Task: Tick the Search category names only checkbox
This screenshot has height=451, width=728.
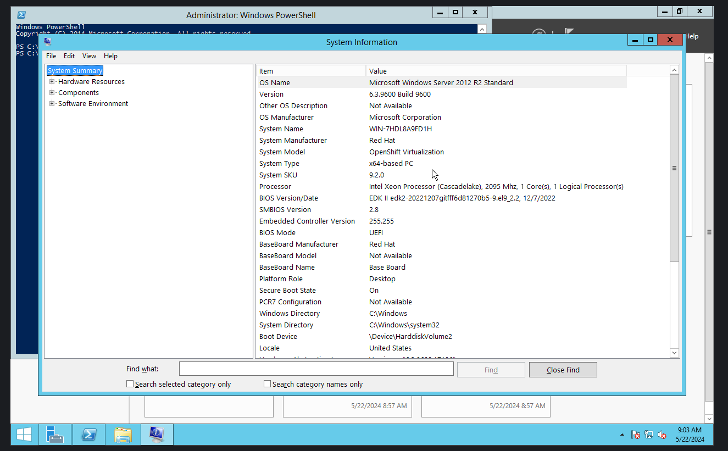Action: click(268, 384)
